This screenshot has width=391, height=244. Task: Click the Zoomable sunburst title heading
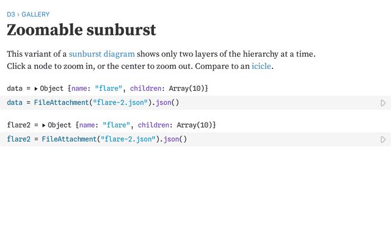point(81,30)
